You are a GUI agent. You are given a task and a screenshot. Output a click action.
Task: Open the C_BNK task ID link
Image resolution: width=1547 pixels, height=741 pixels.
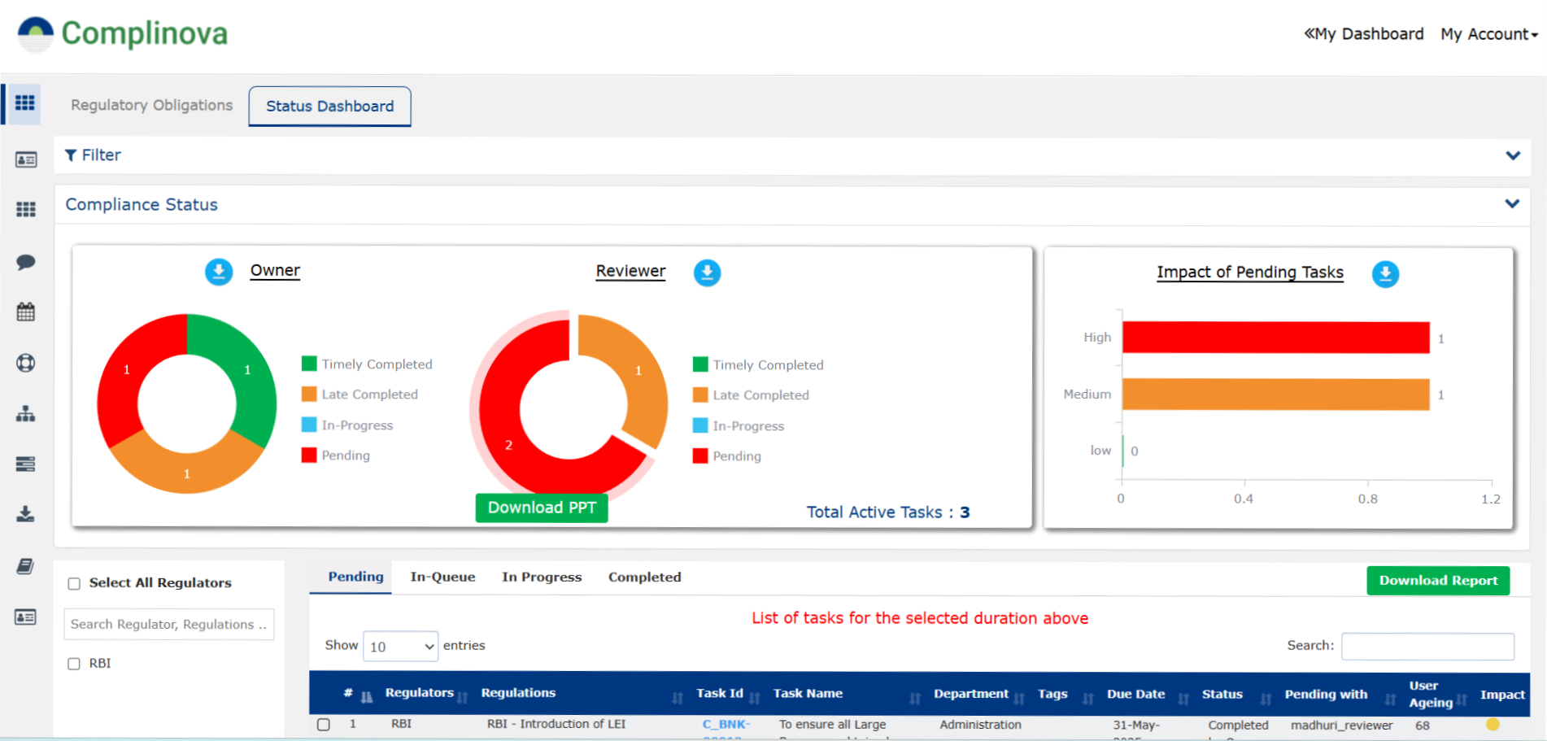click(726, 724)
